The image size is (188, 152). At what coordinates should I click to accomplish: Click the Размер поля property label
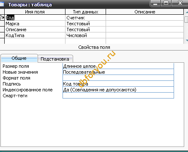click(16, 66)
